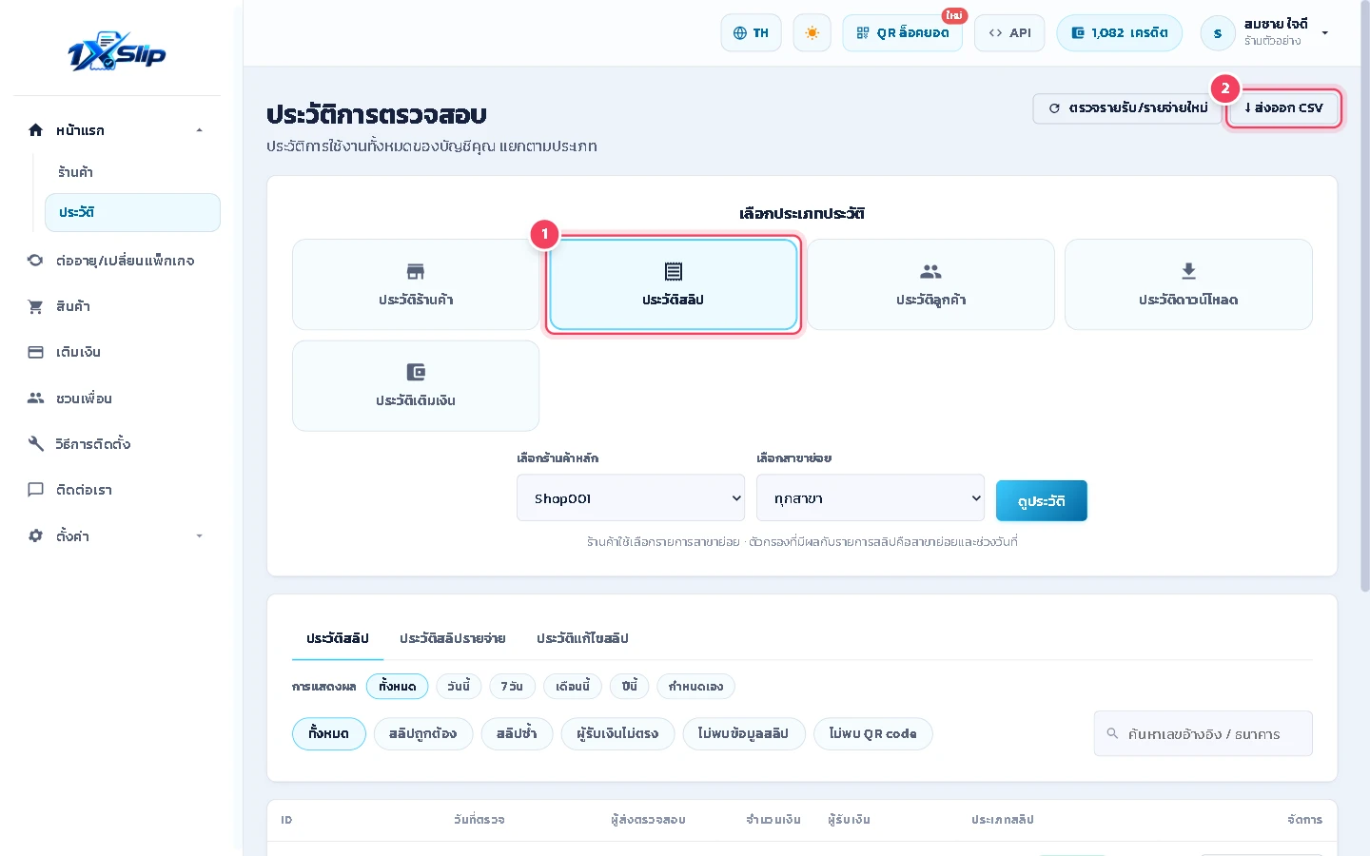Viewport: 1370px width, 856px height.
Task: Select the วันนี้ date range chip
Action: 459,687
